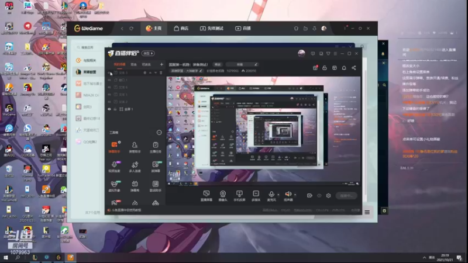
Task: Toggle visibility of 文本 3 source
Action: coord(109,72)
